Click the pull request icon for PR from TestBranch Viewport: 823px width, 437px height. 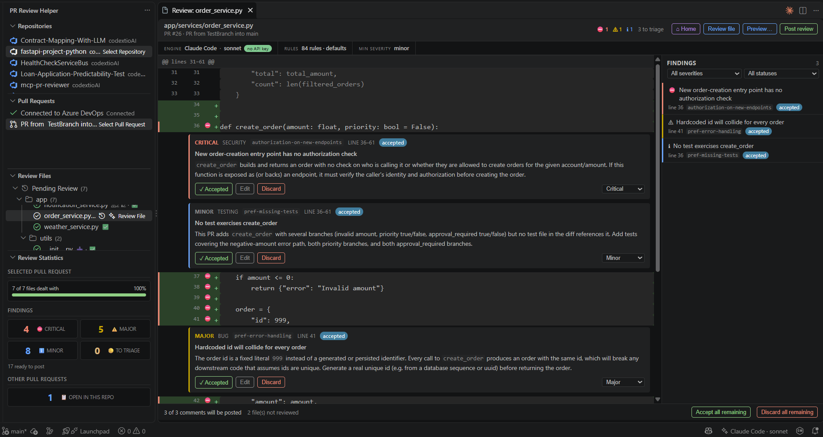(x=14, y=124)
